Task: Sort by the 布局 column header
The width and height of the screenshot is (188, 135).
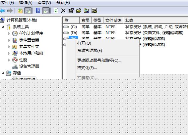Action: click(85, 20)
